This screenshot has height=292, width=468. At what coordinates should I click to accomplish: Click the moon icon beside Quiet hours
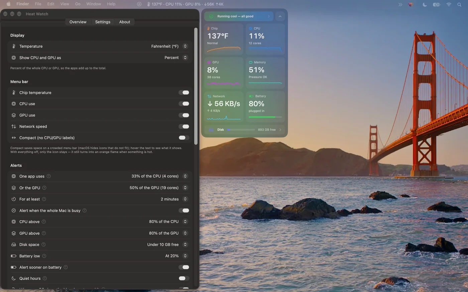(x=14, y=278)
